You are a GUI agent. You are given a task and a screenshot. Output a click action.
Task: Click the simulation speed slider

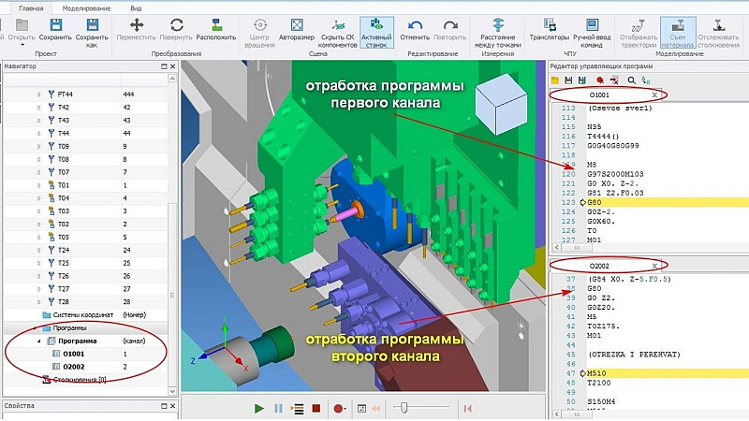tap(404, 408)
